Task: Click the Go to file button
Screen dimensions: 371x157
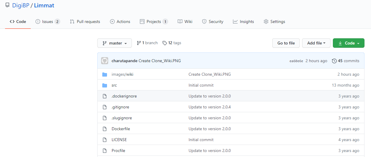Action: pyautogui.click(x=286, y=43)
